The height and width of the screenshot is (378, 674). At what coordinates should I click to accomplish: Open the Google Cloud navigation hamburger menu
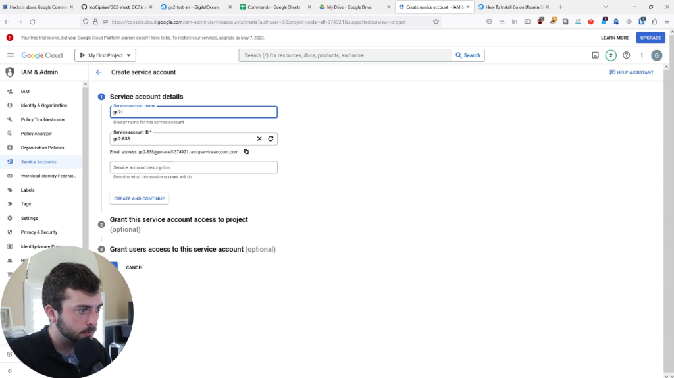click(11, 55)
